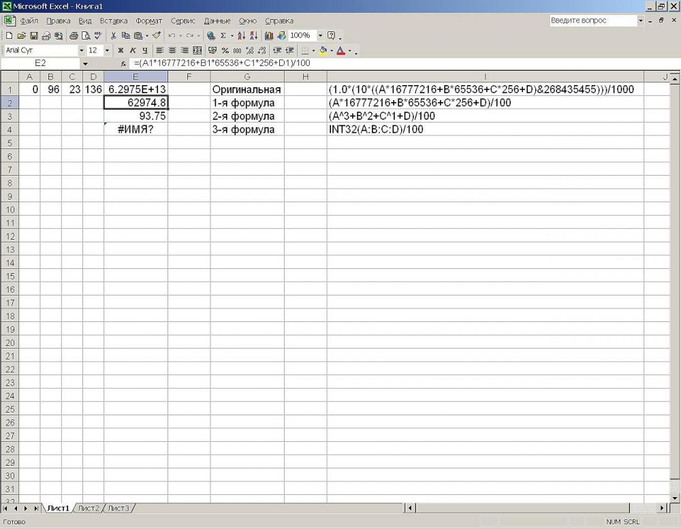Open the Формат menu

pyautogui.click(x=148, y=21)
